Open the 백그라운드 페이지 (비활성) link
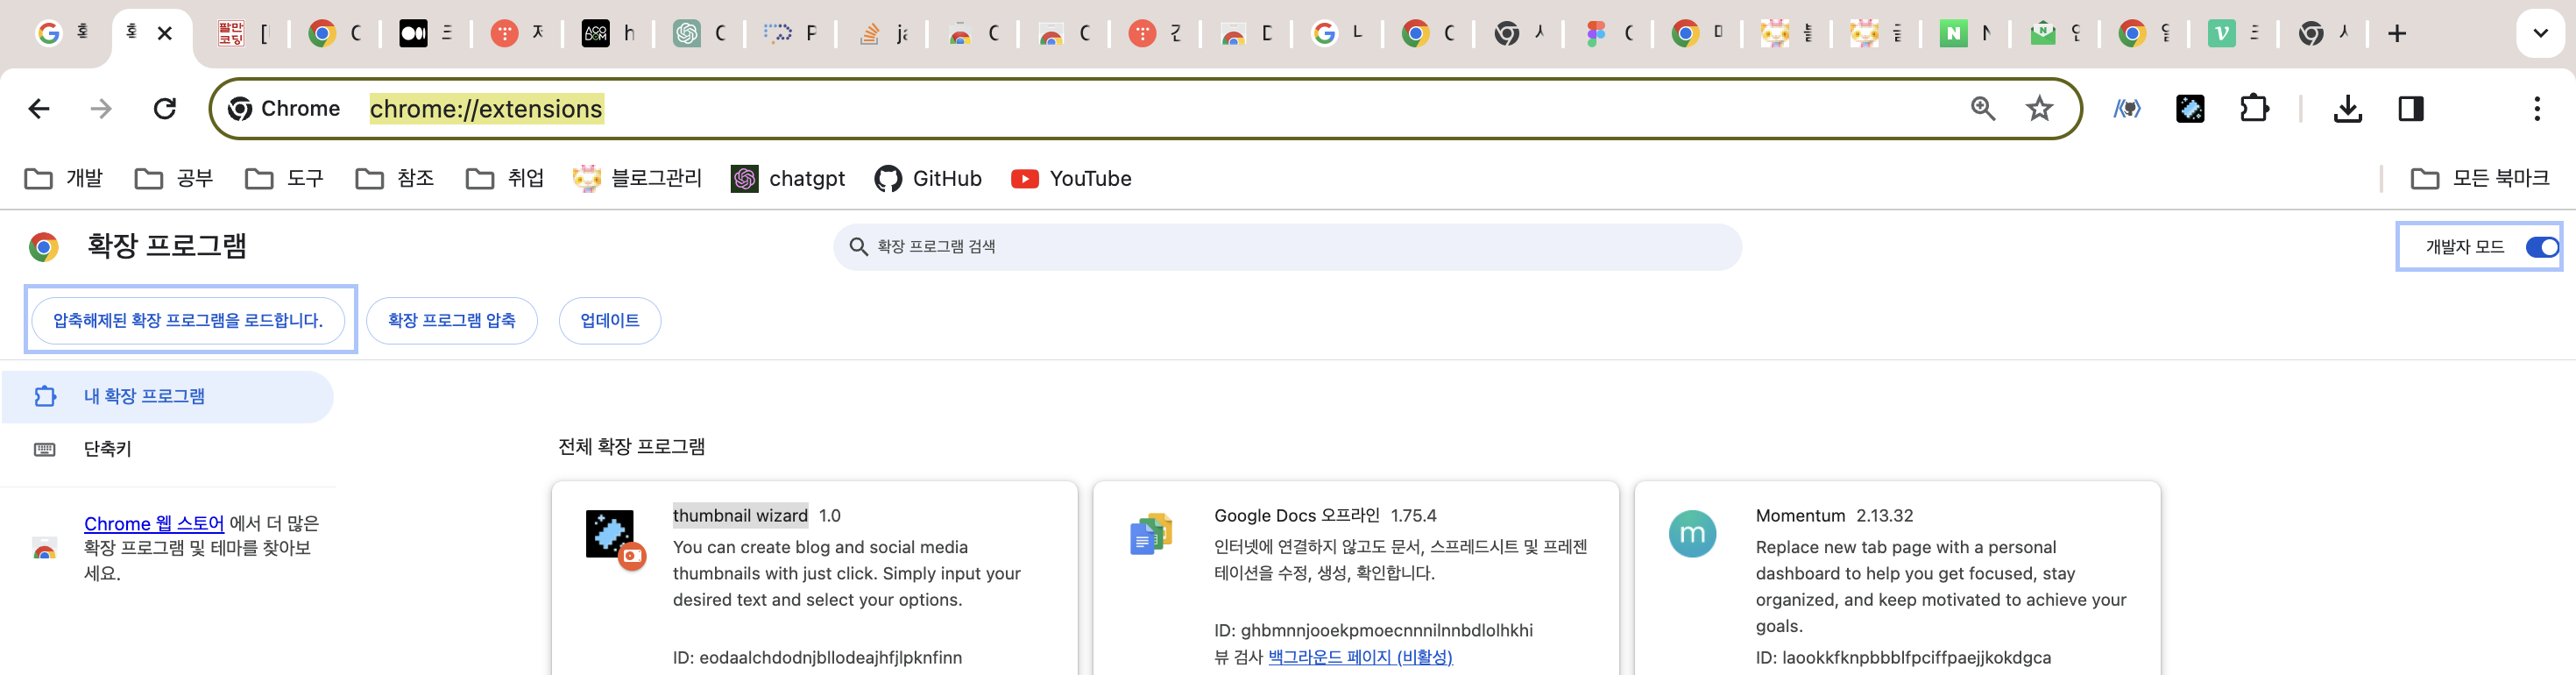Image resolution: width=2576 pixels, height=675 pixels. click(1360, 657)
